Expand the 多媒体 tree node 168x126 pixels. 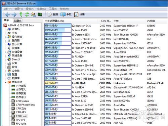click(5, 48)
